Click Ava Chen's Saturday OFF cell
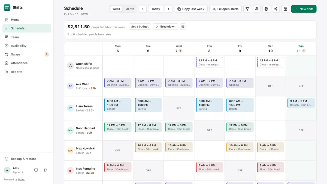This screenshot has height=184, width=327. (x=270, y=86)
